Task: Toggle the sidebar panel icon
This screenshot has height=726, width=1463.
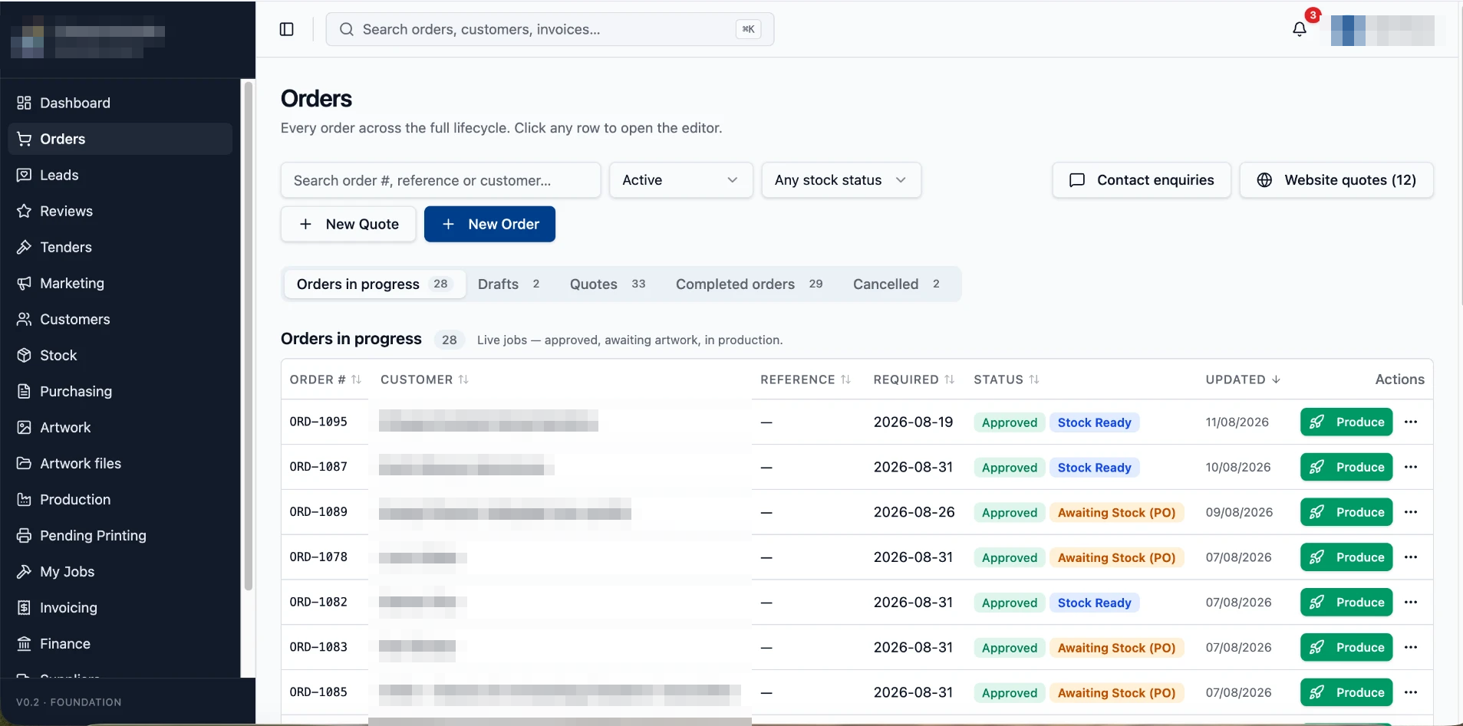Action: 287,29
